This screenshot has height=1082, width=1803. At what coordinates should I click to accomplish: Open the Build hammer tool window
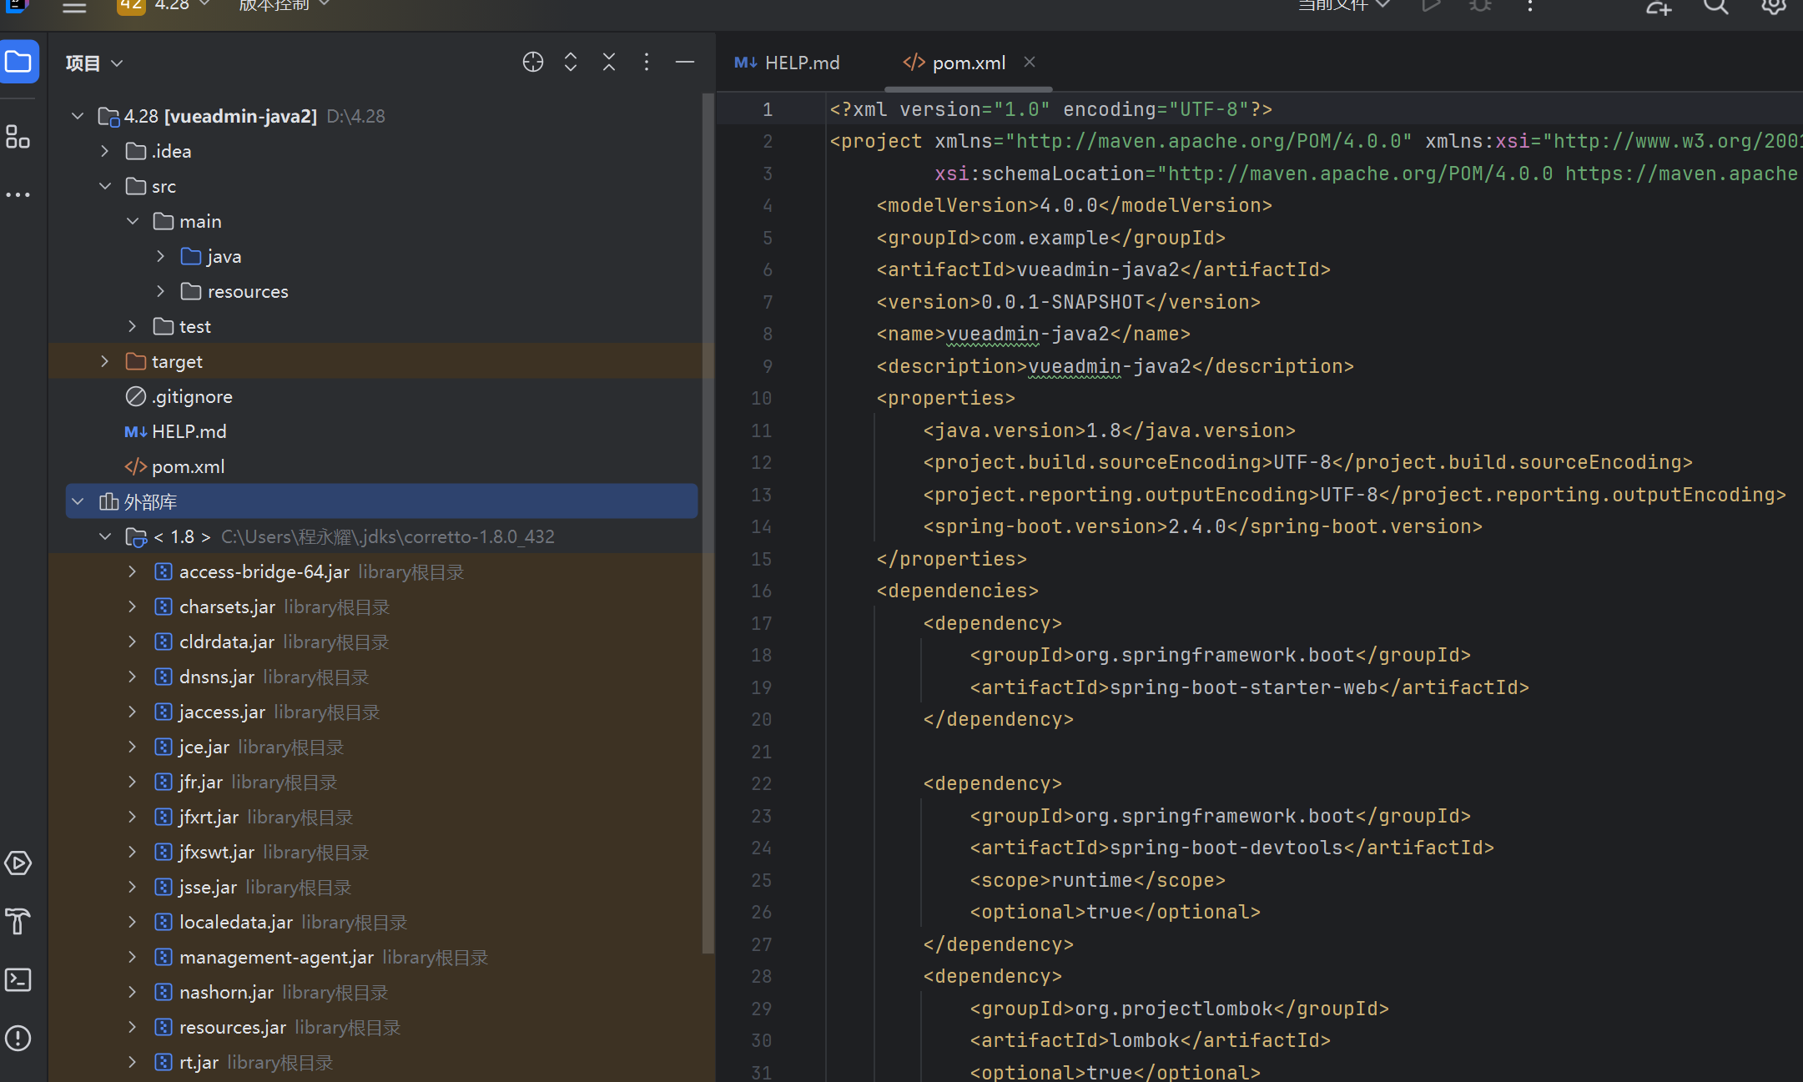pos(18,921)
